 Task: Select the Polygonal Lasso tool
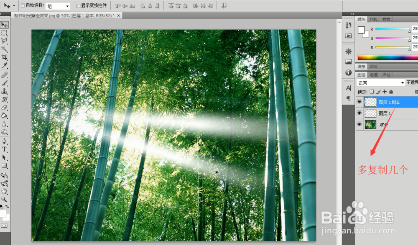pyautogui.click(x=4, y=41)
